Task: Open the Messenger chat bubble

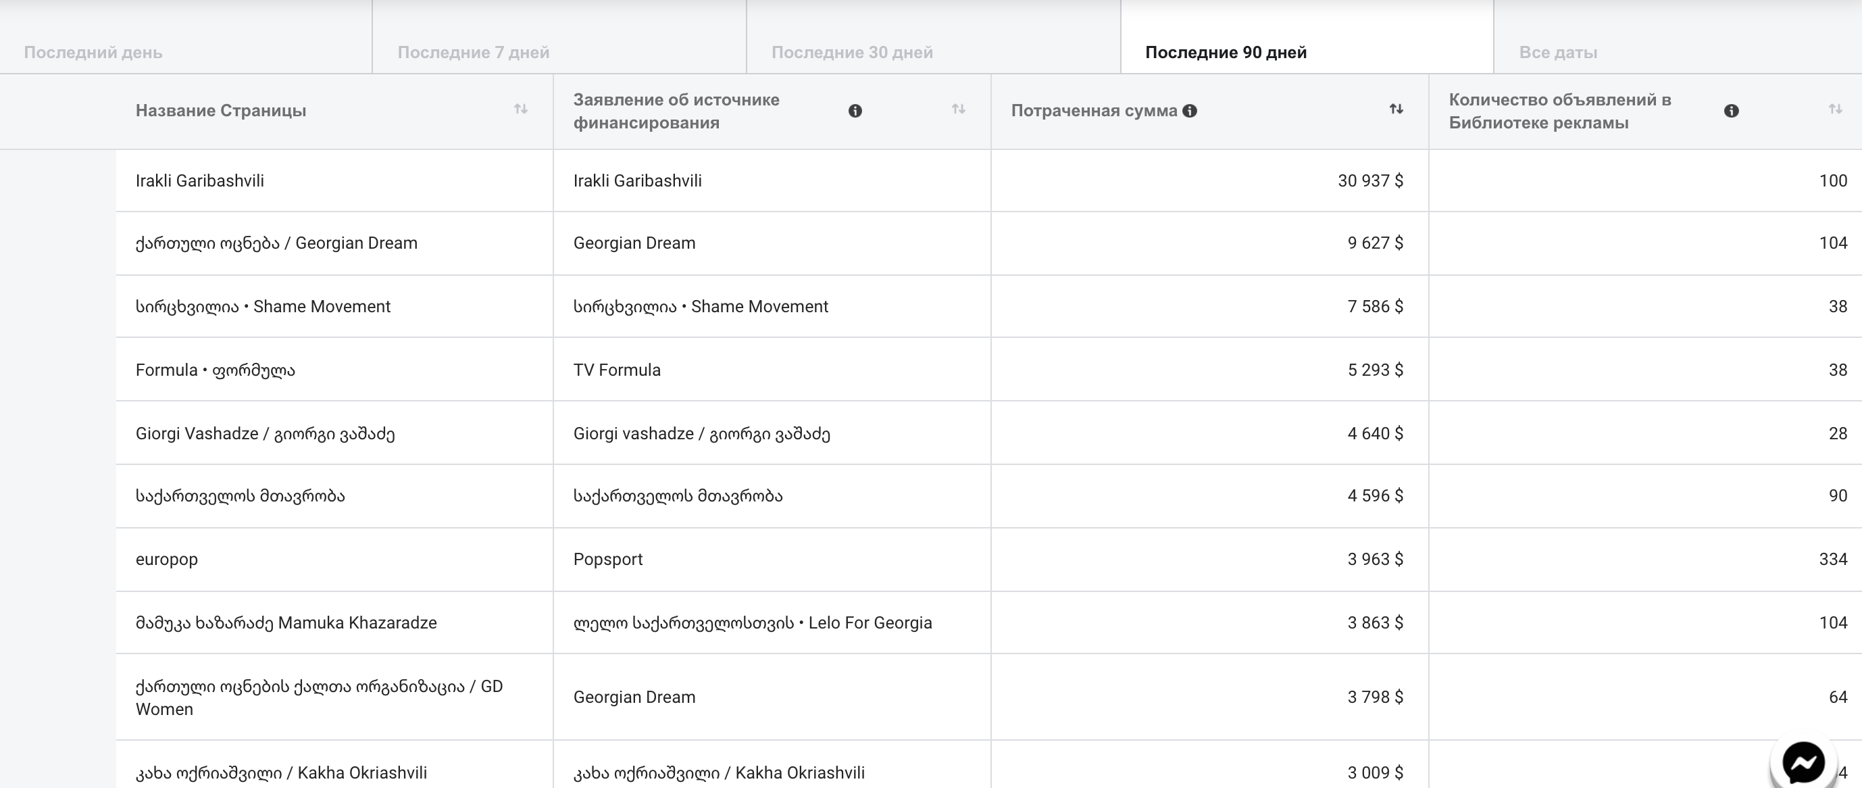Action: 1803,762
